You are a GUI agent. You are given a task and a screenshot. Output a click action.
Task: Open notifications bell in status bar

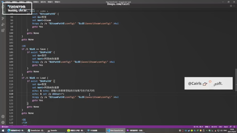tap(234, 127)
